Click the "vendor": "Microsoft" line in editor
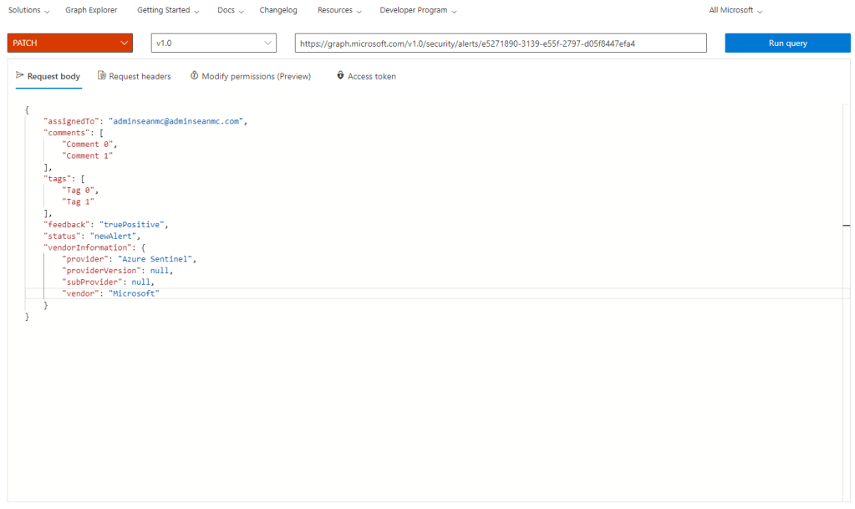 110,294
